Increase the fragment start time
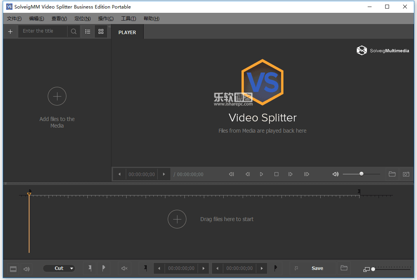 pyautogui.click(x=203, y=268)
